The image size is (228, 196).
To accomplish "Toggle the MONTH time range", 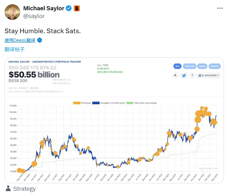I will (x=214, y=66).
